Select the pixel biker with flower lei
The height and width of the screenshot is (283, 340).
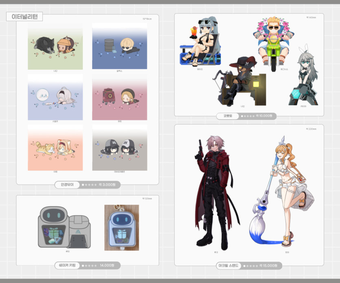(x=273, y=41)
